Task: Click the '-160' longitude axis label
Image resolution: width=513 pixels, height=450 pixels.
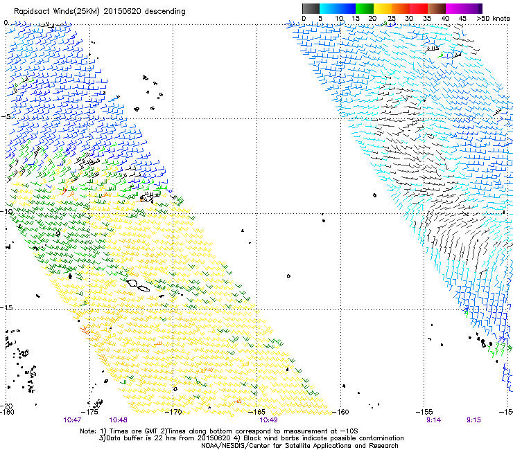Action: [x=340, y=412]
